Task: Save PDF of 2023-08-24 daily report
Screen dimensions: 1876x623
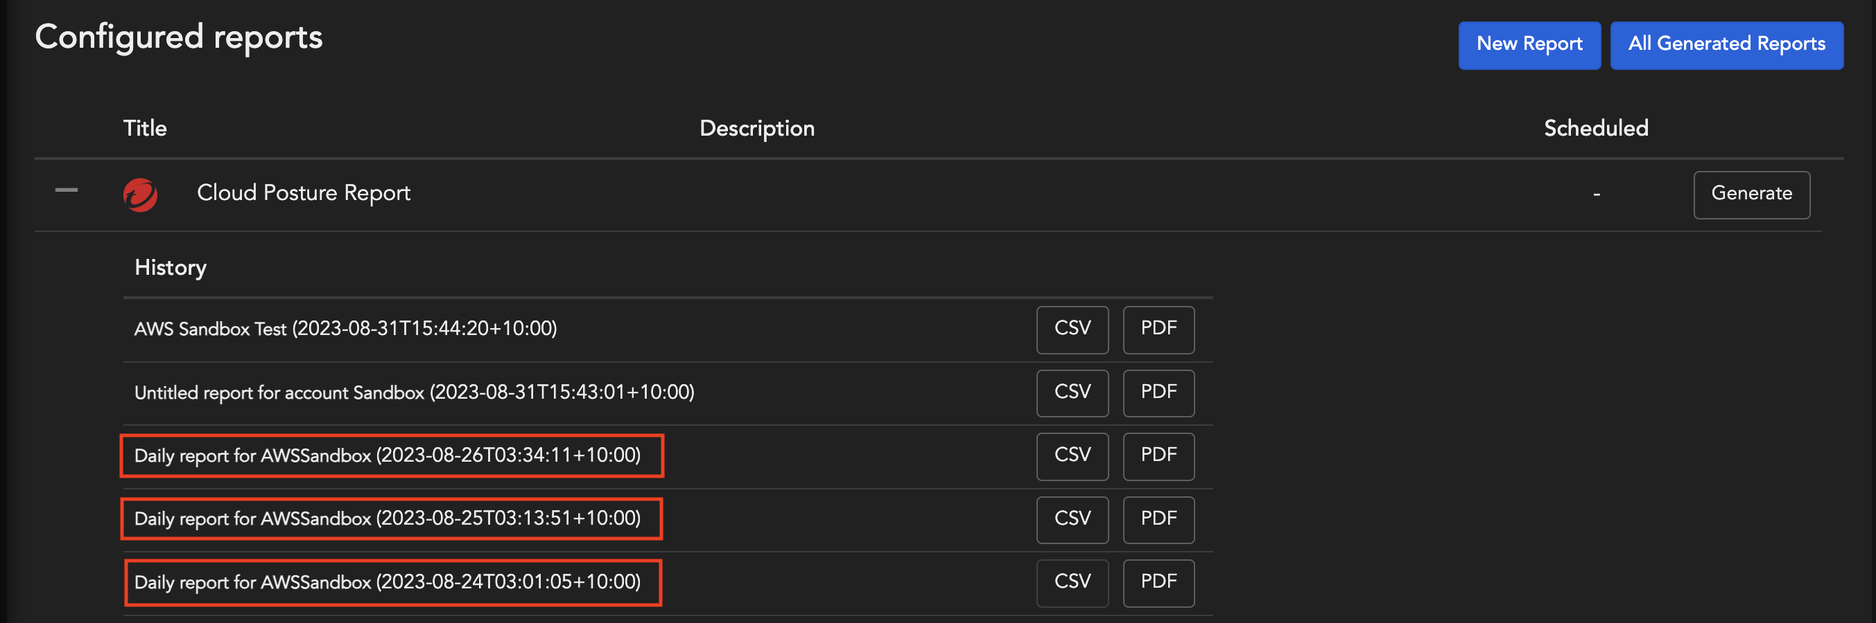Action: tap(1158, 582)
